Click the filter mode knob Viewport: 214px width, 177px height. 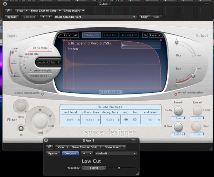pyautogui.click(x=40, y=121)
